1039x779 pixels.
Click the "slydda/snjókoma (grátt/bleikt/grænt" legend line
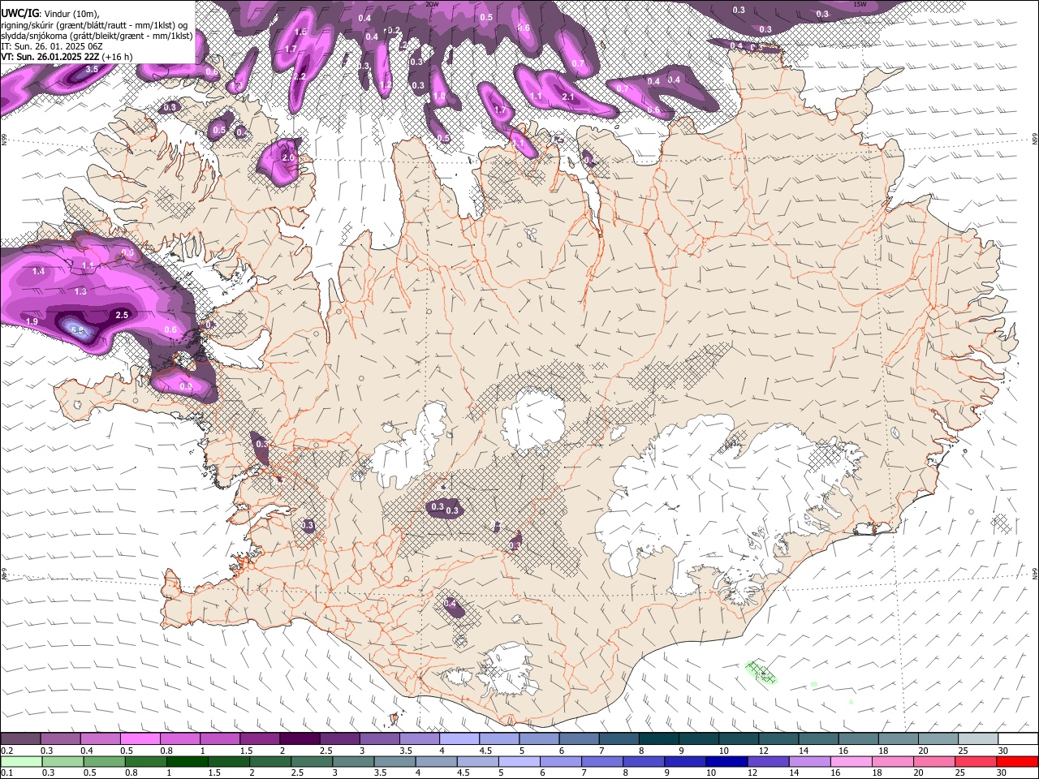97,36
